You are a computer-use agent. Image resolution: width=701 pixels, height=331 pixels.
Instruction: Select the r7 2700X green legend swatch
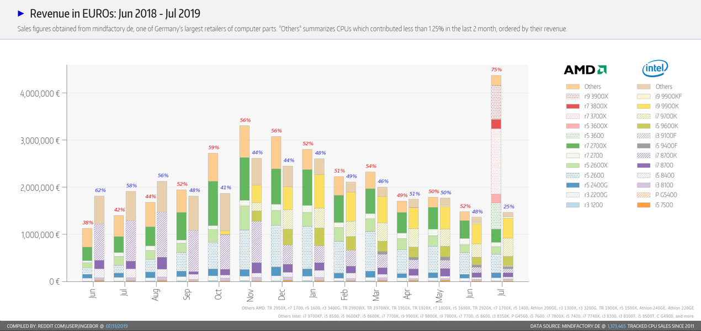[572, 146]
